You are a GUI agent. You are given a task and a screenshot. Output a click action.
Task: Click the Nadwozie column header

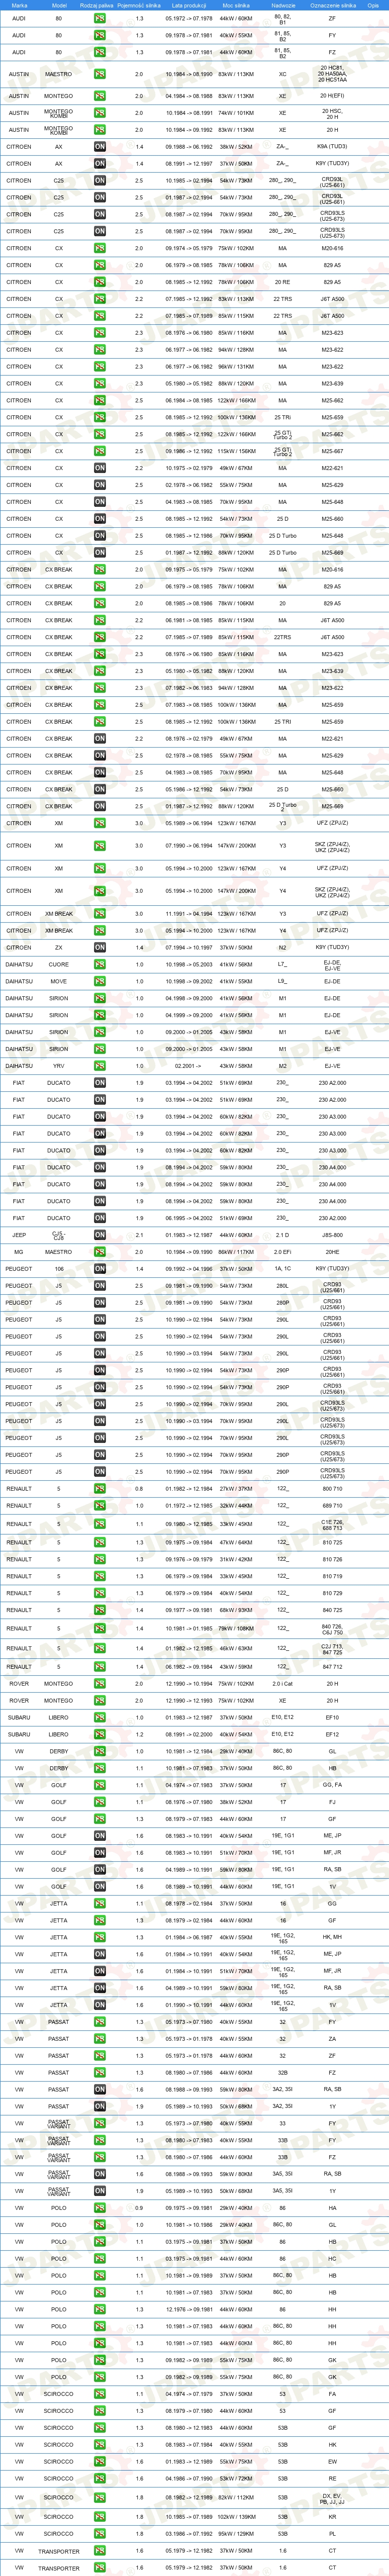tap(282, 5)
